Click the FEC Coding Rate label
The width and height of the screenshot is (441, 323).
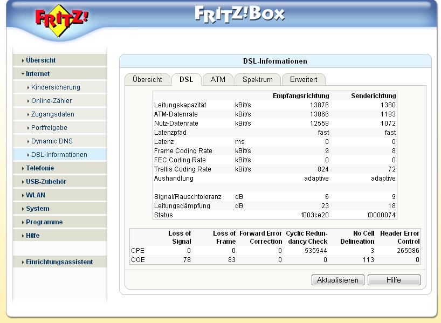click(x=180, y=160)
